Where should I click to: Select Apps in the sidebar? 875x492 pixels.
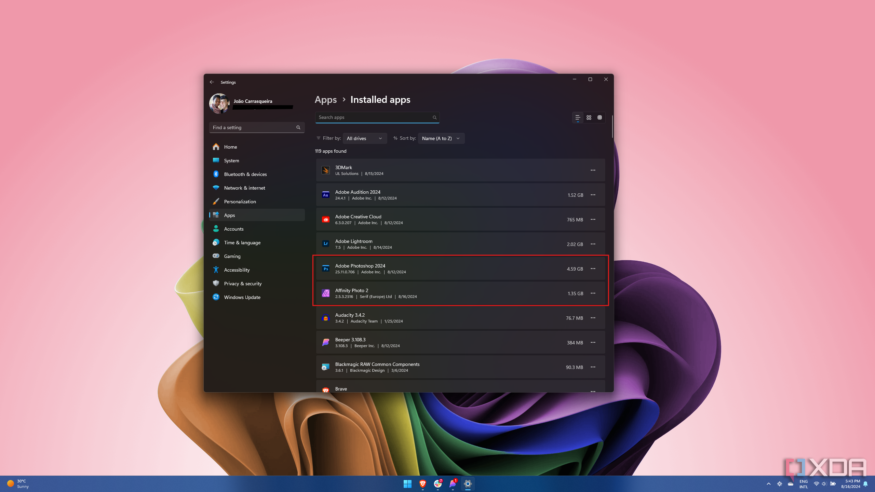257,215
